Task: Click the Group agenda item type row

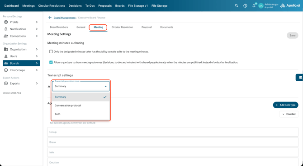Action: pos(173,132)
